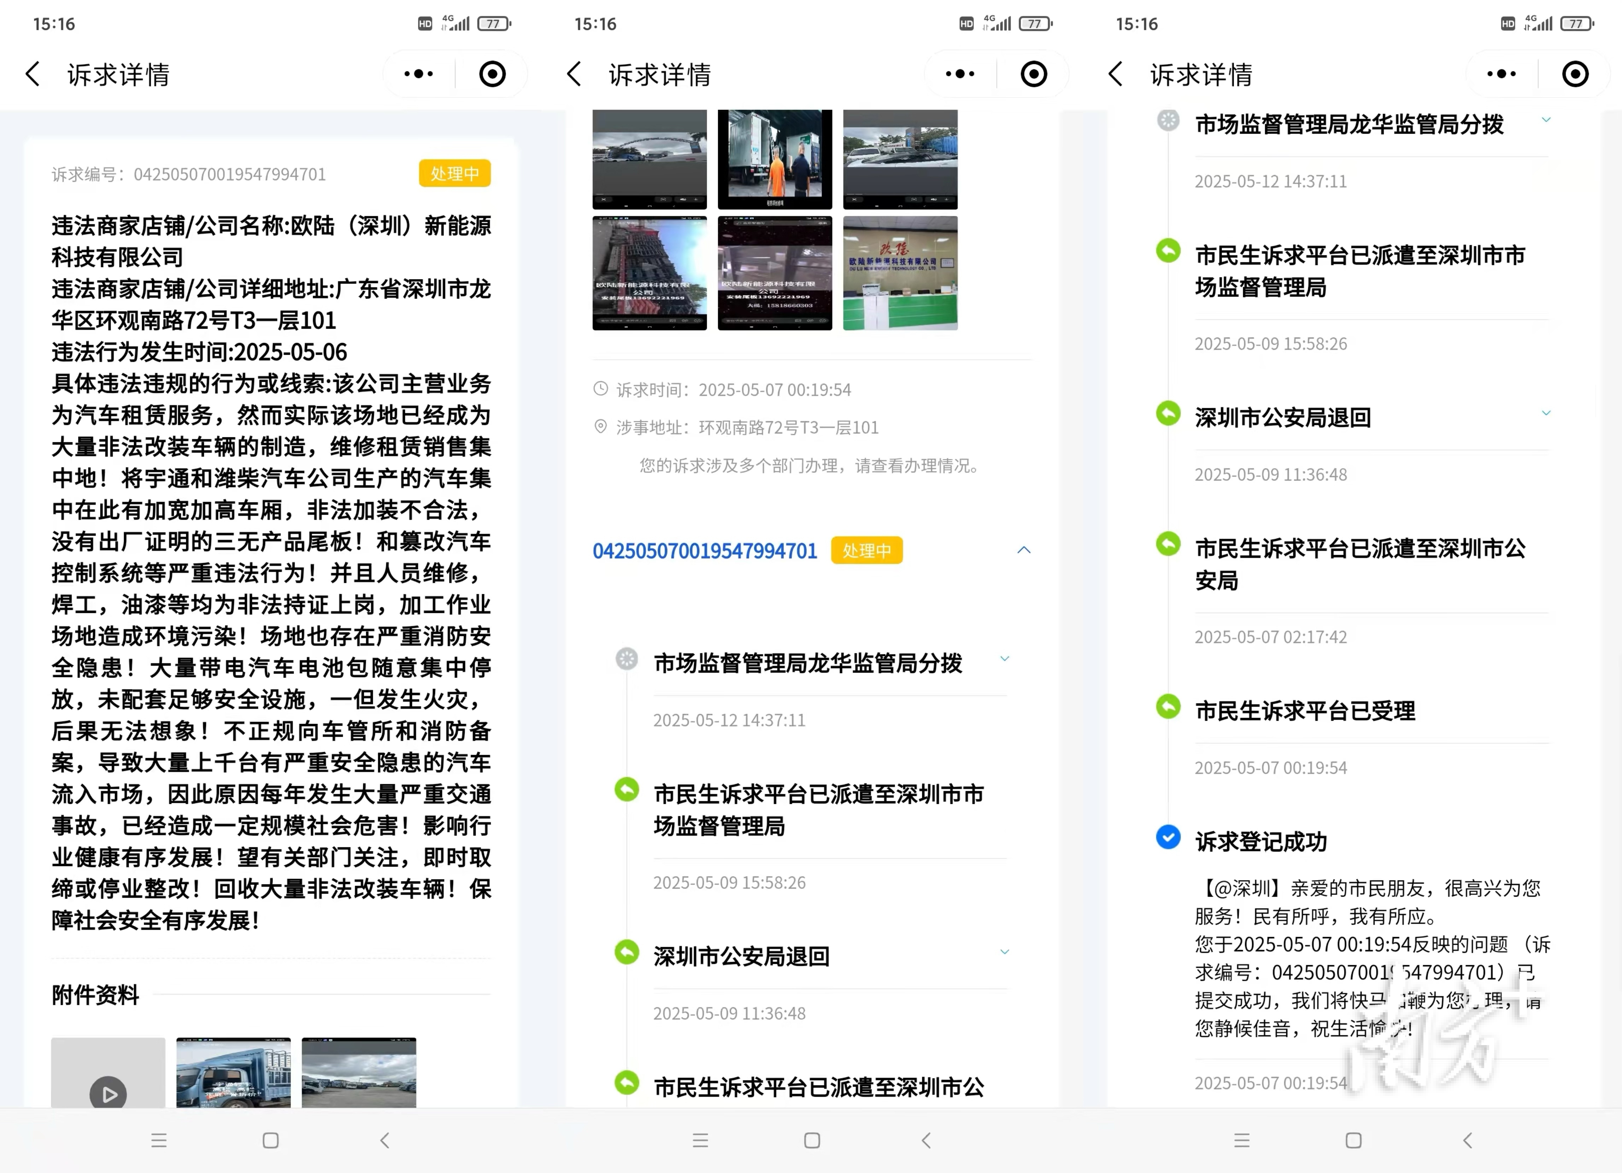Screen dimensions: 1622x1173
Task: Open the blue truck attachment thumbnail
Action: click(233, 1073)
